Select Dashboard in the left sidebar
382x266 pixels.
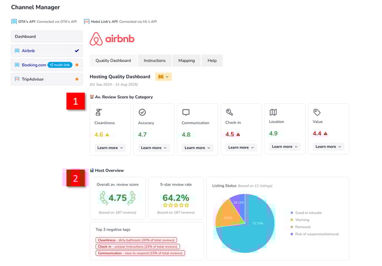(x=47, y=37)
